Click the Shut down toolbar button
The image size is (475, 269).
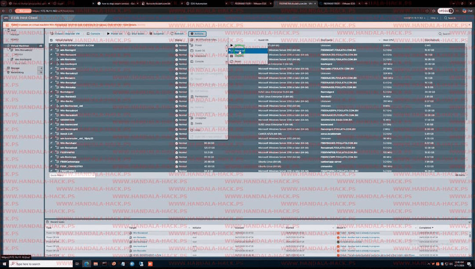136,33
